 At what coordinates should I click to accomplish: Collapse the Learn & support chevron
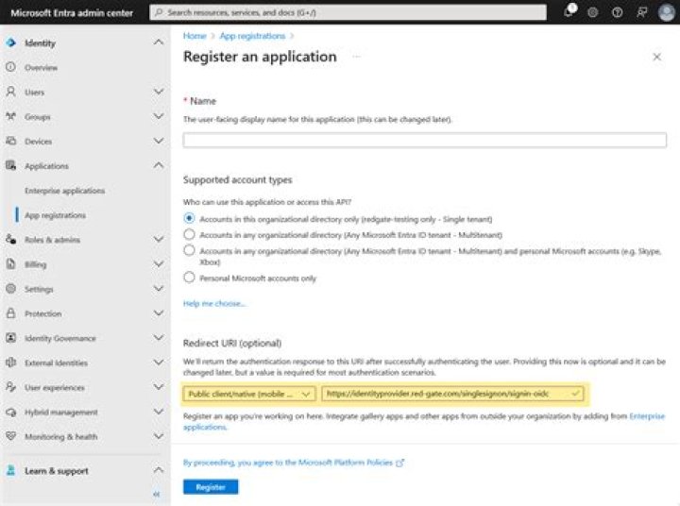[x=159, y=470]
